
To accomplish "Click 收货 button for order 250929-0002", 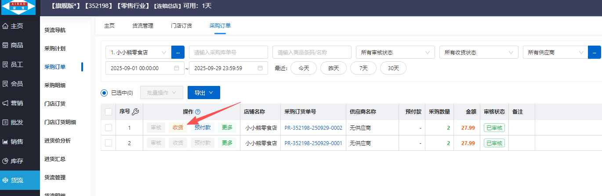I will [178, 128].
